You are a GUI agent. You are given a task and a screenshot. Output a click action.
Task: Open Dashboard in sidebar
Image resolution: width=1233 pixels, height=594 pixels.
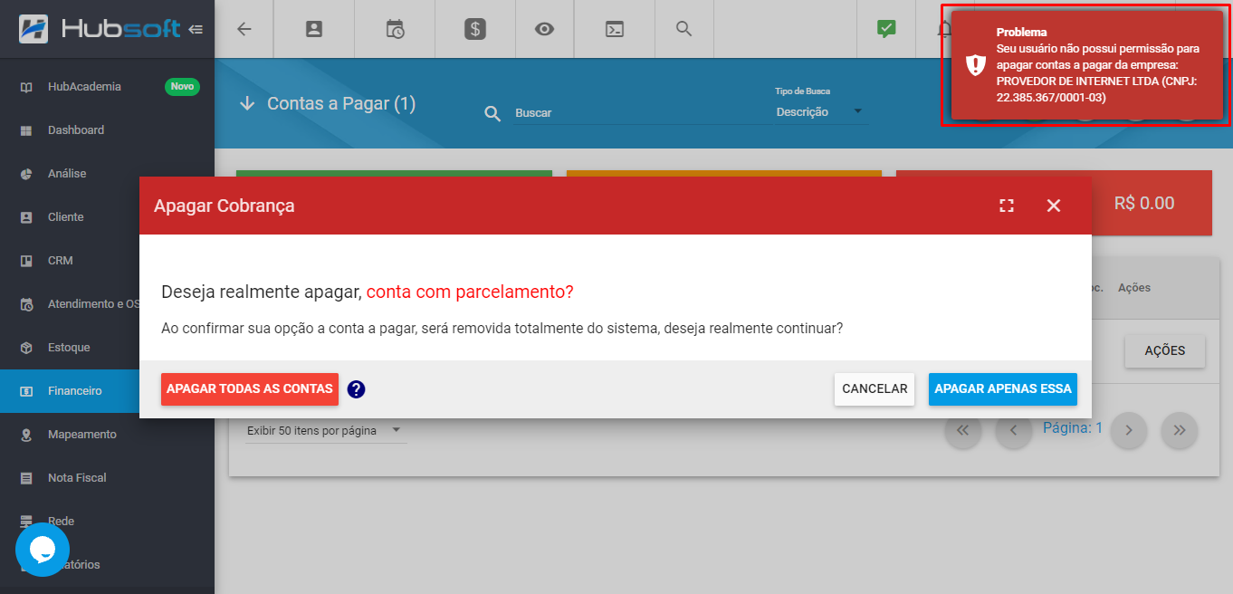(107, 130)
